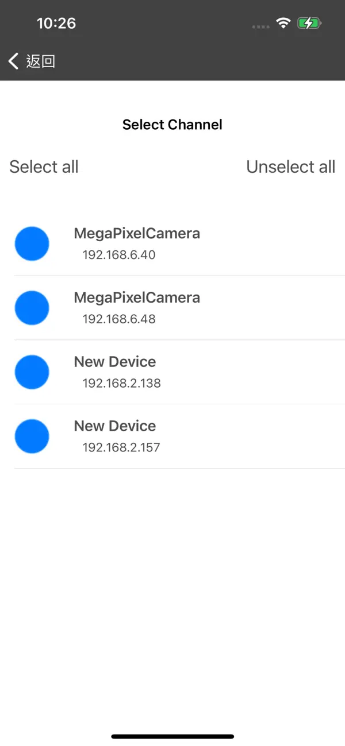Click the back chevron icon

12,61
